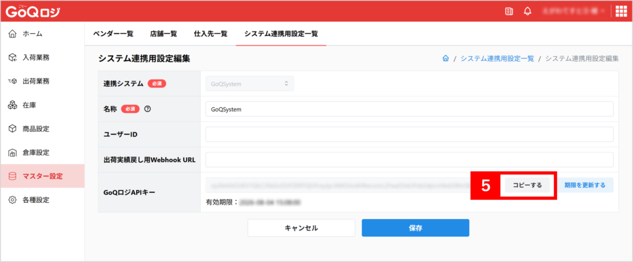Click the GoQロジAPIキー blurred key field

coord(338,185)
